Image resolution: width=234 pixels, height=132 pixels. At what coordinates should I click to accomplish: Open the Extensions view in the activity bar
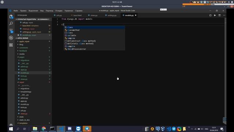pos(11,45)
